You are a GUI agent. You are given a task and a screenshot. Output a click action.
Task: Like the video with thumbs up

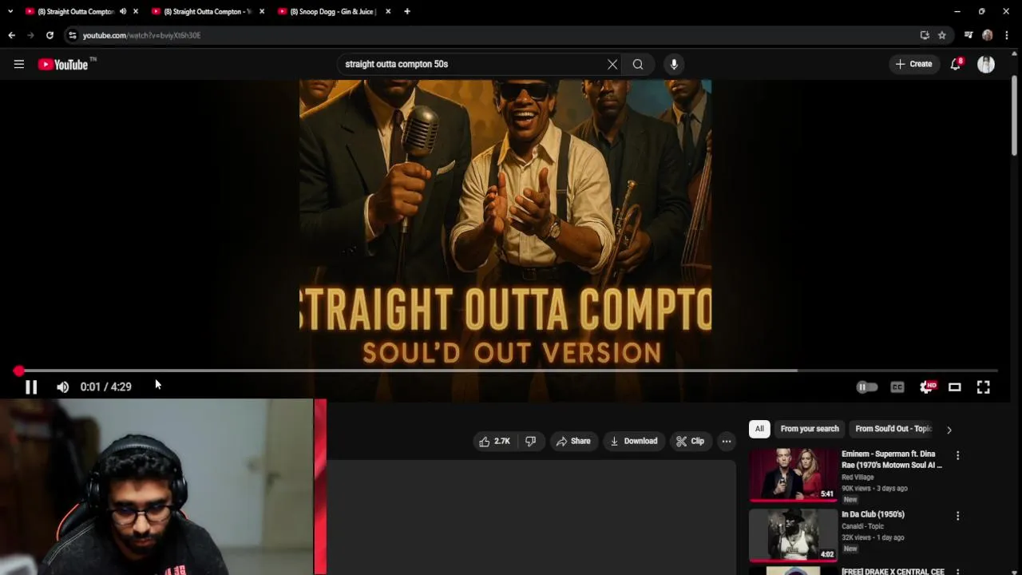pyautogui.click(x=494, y=441)
